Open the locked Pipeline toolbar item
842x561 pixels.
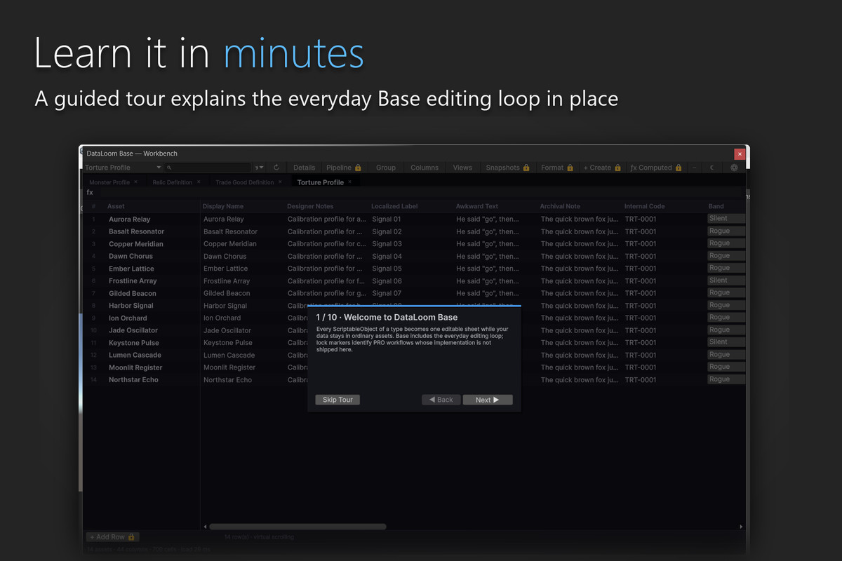[x=344, y=168]
